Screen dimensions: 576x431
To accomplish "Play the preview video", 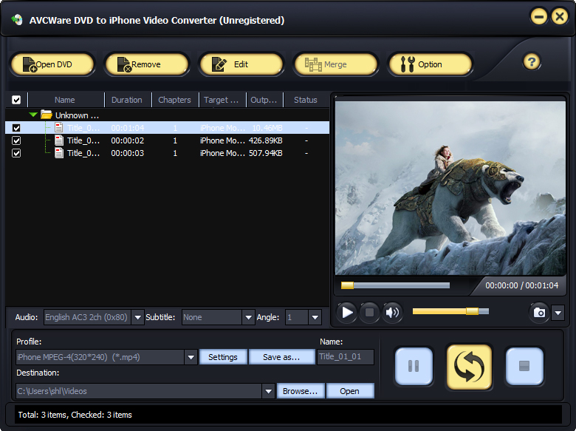I will (x=347, y=313).
